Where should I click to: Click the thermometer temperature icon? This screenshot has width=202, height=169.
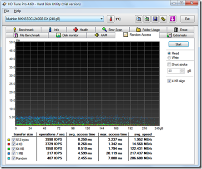111,19
